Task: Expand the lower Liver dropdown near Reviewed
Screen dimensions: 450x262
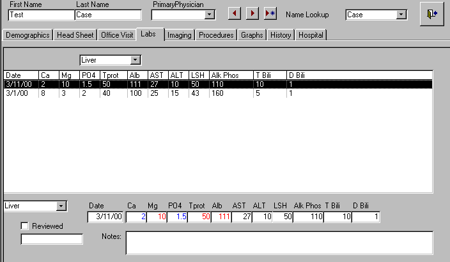Action: (x=61, y=206)
